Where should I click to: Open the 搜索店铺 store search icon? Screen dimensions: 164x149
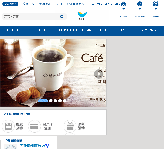pyautogui.click(x=8, y=126)
